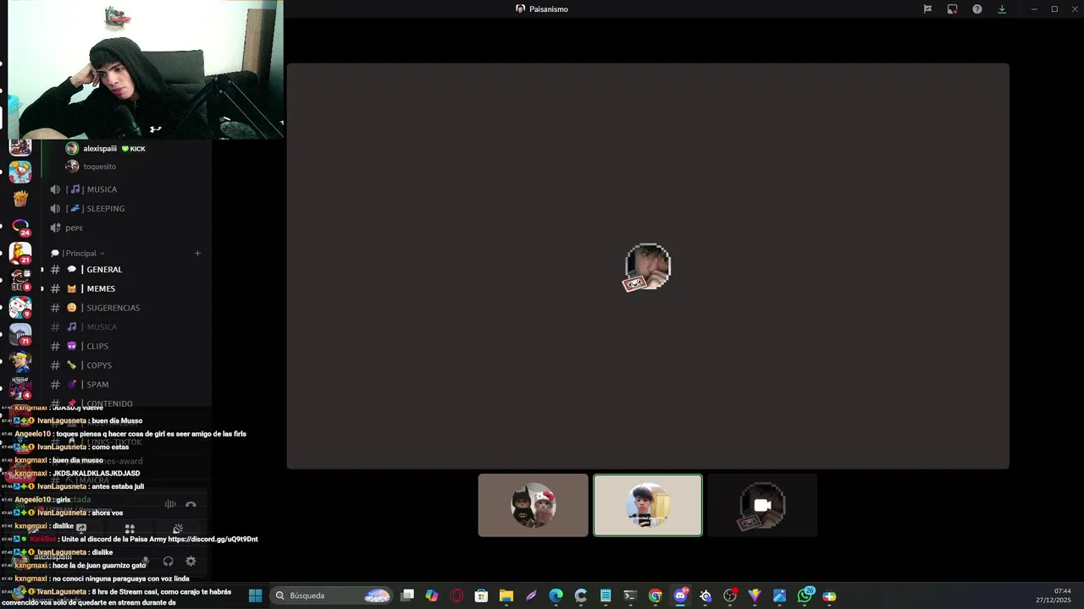This screenshot has height=609, width=1084.
Task: Click the center speaker avatar in call
Action: coord(648,266)
